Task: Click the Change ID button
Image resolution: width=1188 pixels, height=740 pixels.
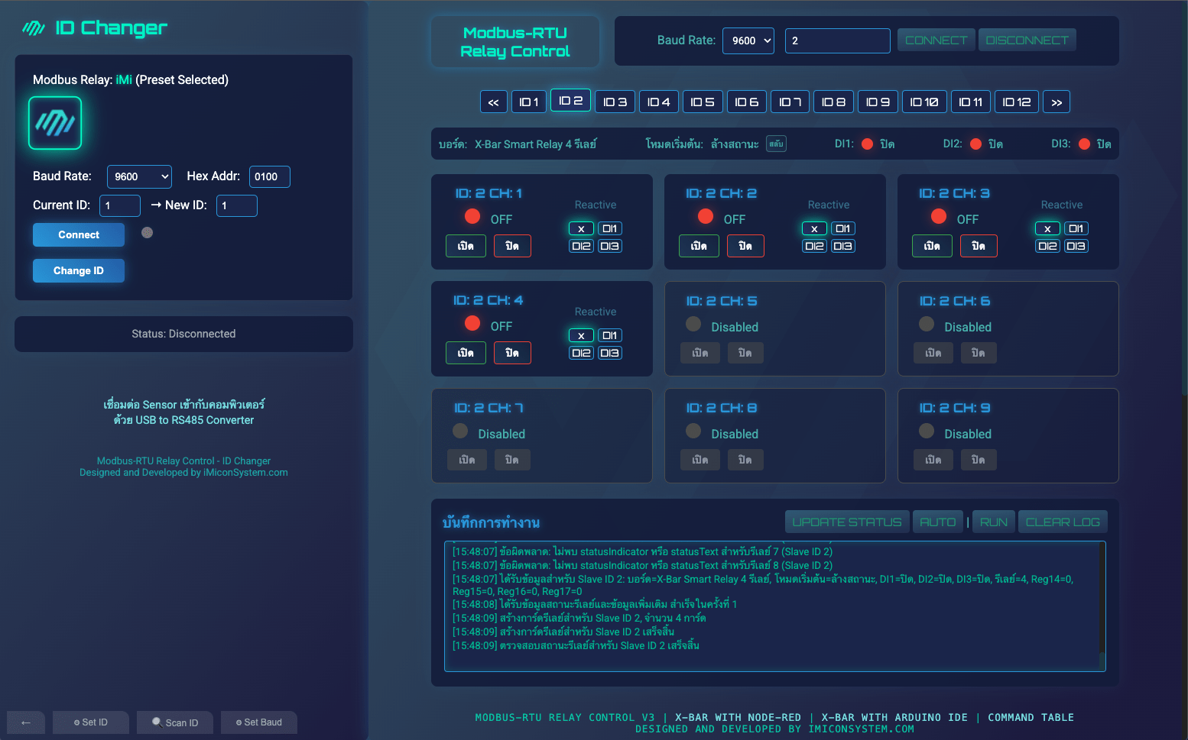Action: tap(78, 270)
